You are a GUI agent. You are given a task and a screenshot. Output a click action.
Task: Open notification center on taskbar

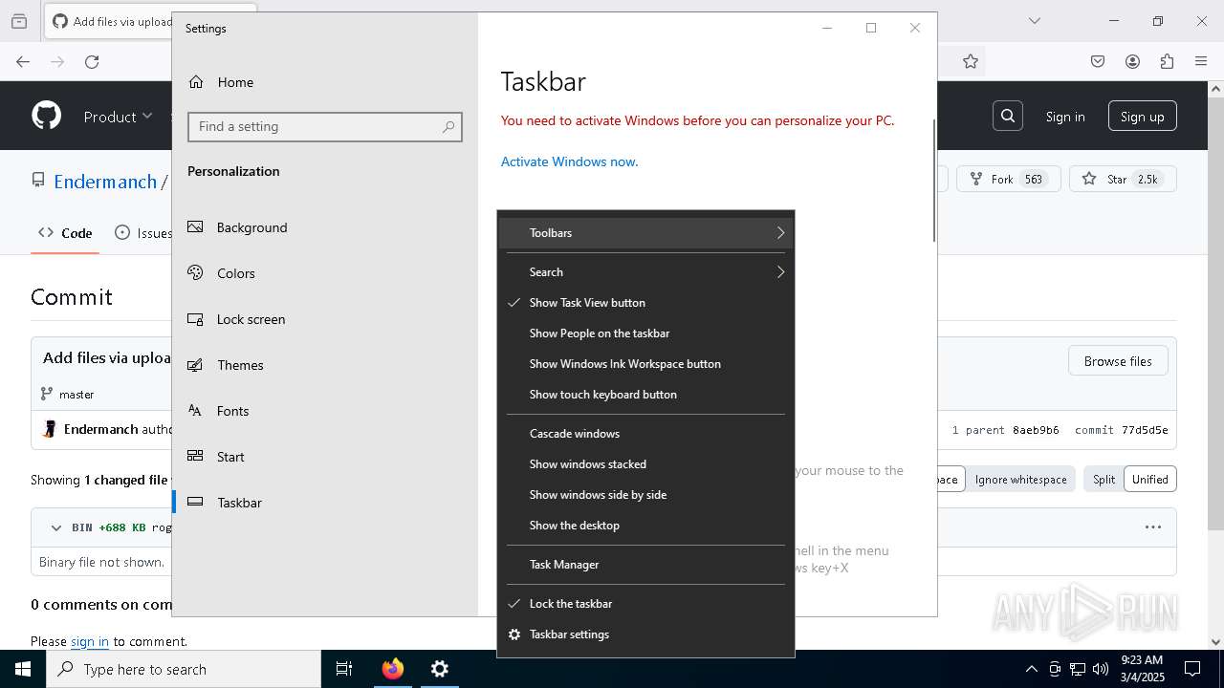coord(1192,669)
